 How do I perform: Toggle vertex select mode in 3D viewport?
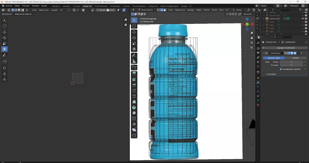[158, 10]
